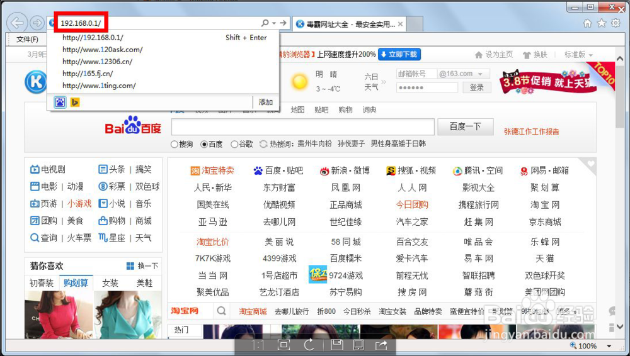
Task: Open the browser home icon
Action: point(587,23)
